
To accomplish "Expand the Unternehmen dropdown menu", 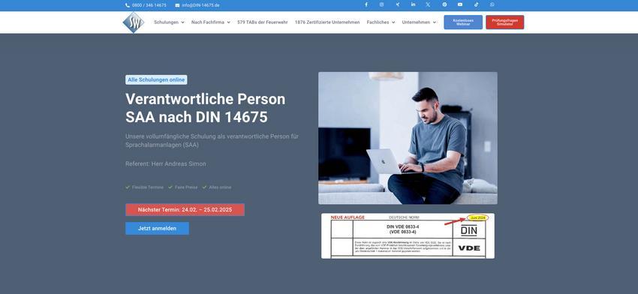I will [419, 22].
